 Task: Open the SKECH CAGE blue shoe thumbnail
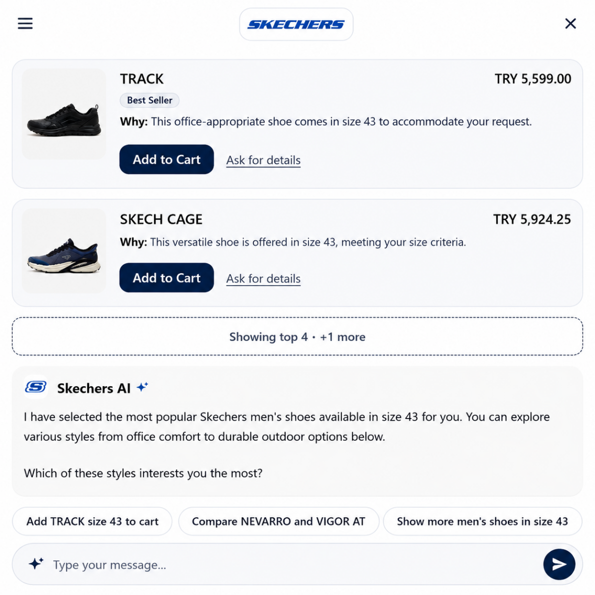[64, 250]
